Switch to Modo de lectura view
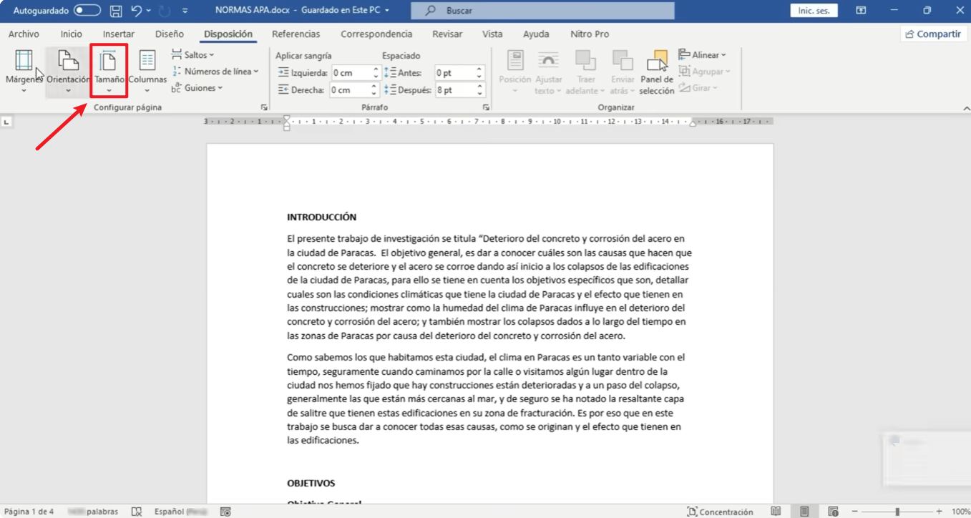 776,512
